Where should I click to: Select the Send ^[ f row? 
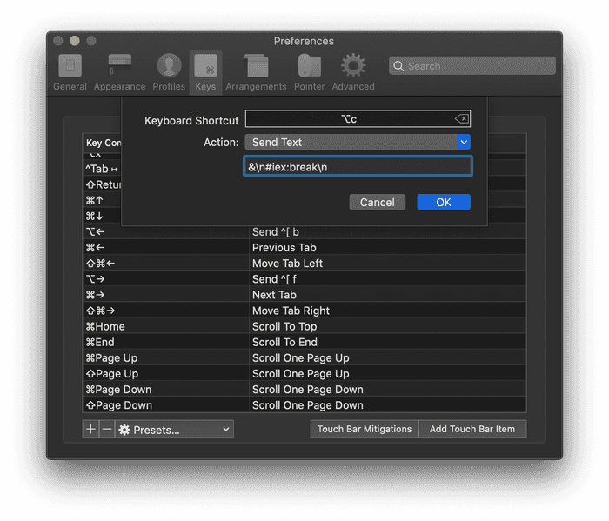coord(304,279)
